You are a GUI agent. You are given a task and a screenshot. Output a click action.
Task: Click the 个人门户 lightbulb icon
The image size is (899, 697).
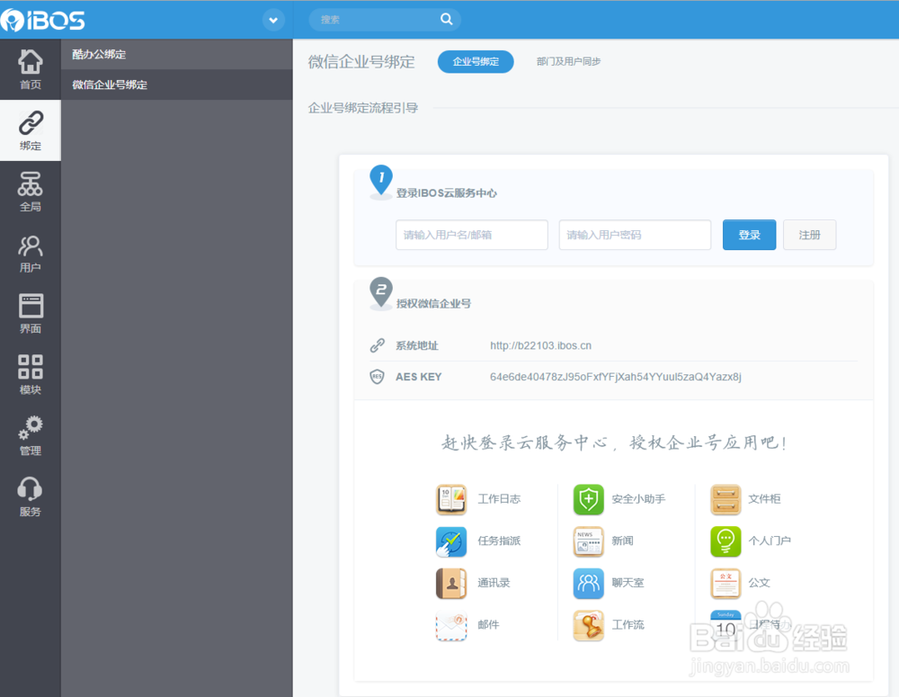coord(725,541)
